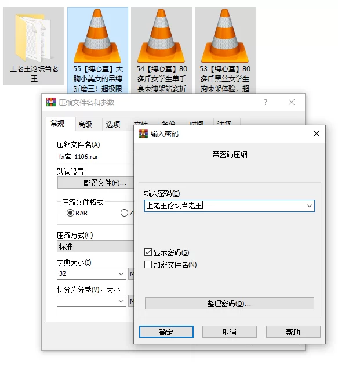The image size is (338, 368).
Task: Open the 字典大小 dropdown
Action: pyautogui.click(x=121, y=273)
